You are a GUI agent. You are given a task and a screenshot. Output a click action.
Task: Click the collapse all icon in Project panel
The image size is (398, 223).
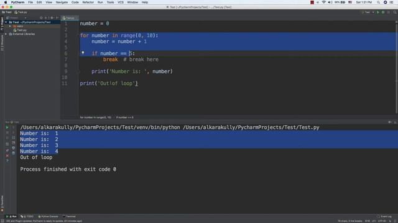point(46,18)
